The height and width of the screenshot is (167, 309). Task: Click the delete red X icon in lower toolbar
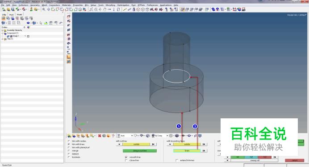click(x=100, y=136)
